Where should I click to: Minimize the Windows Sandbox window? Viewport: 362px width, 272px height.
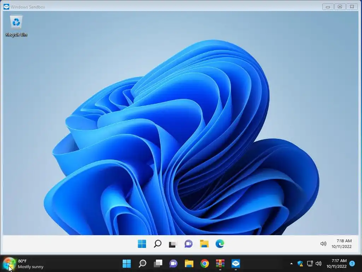[x=328, y=7]
